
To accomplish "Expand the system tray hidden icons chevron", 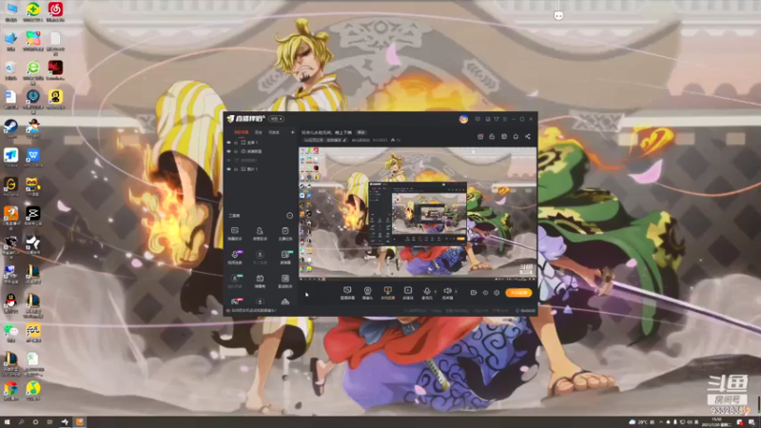I will pos(660,422).
